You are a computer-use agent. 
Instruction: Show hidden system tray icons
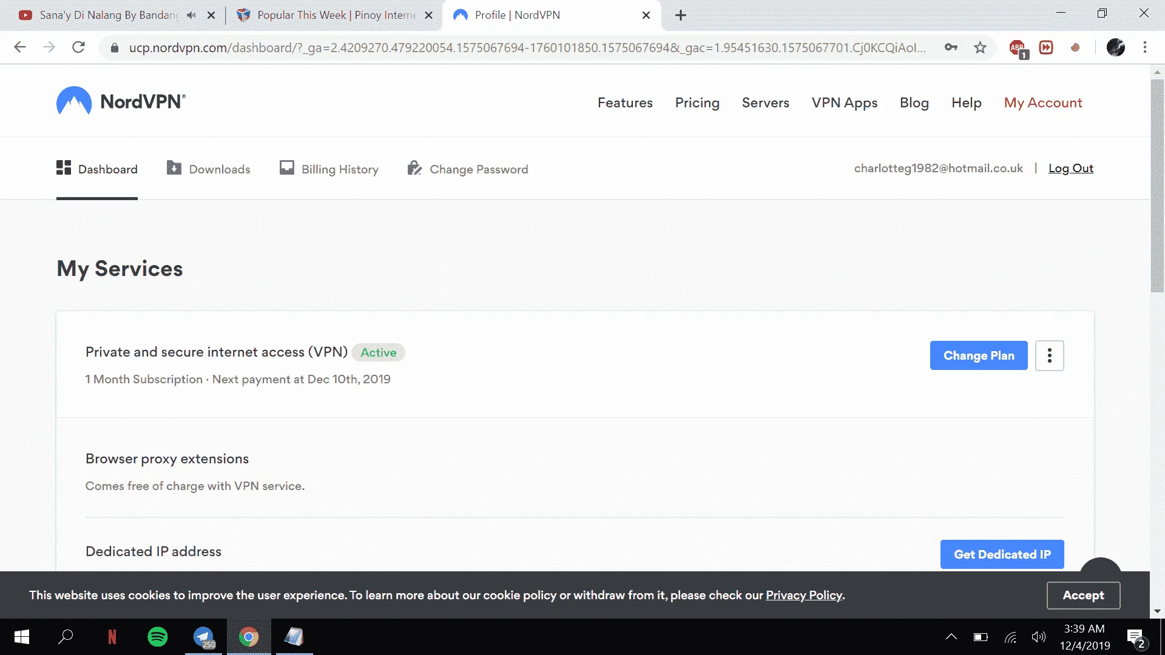coord(951,637)
